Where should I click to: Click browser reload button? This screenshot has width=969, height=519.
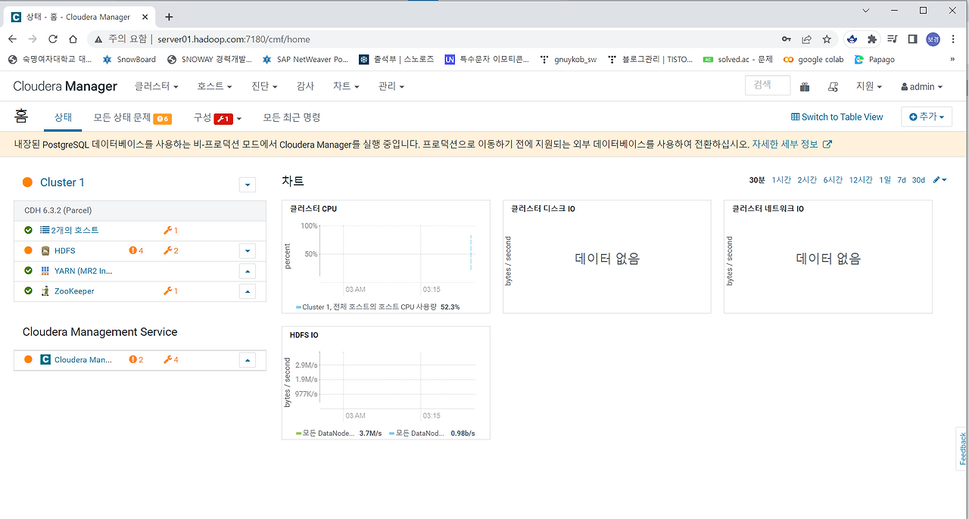click(53, 39)
